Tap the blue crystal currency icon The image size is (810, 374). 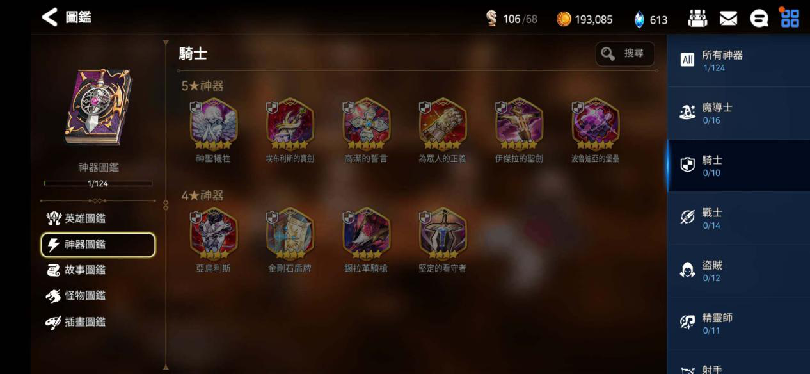click(639, 20)
